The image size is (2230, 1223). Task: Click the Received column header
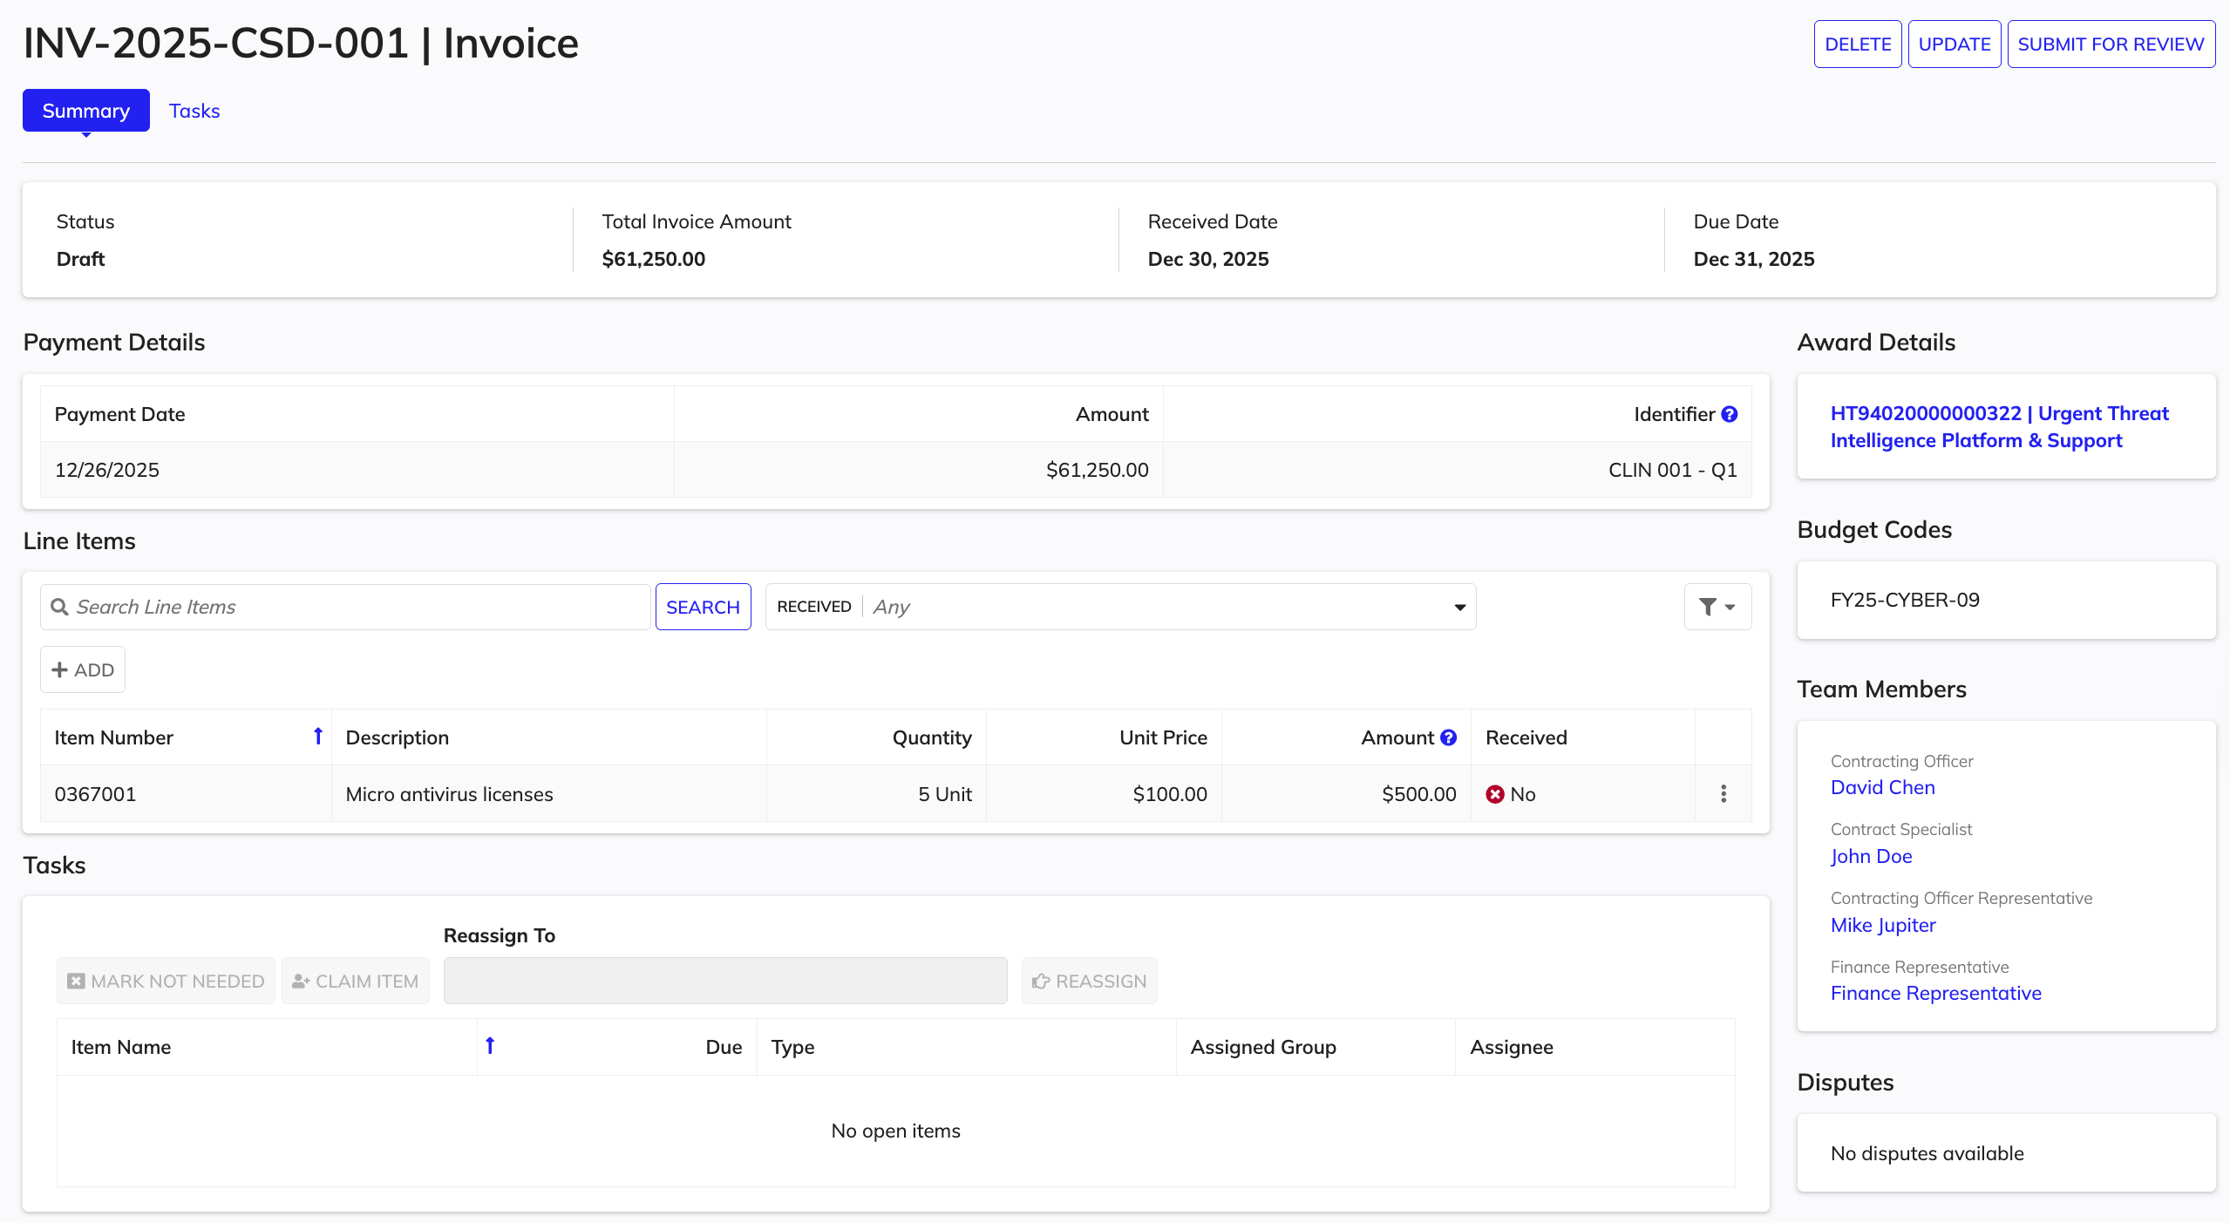point(1526,737)
